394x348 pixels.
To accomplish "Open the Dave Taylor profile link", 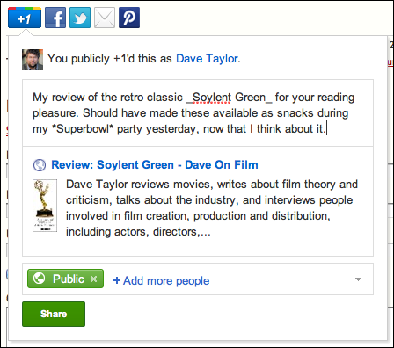I will coord(207,59).
